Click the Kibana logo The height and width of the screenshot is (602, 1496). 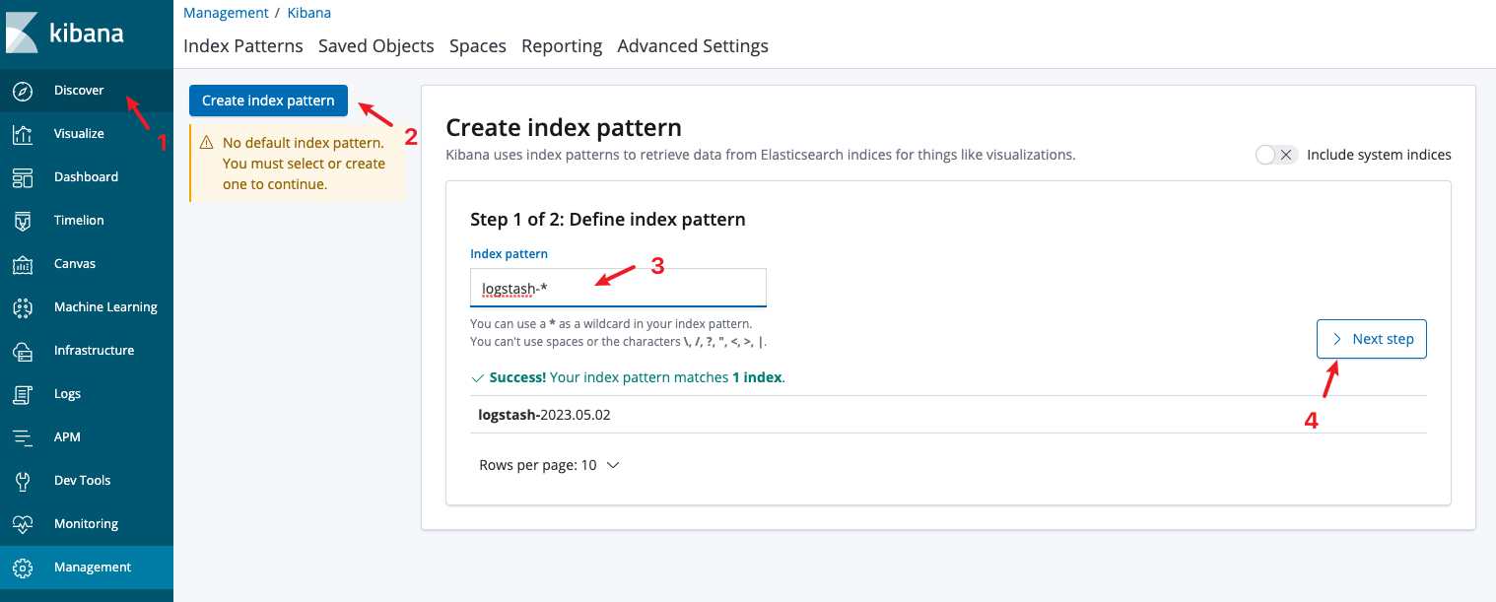(x=65, y=33)
